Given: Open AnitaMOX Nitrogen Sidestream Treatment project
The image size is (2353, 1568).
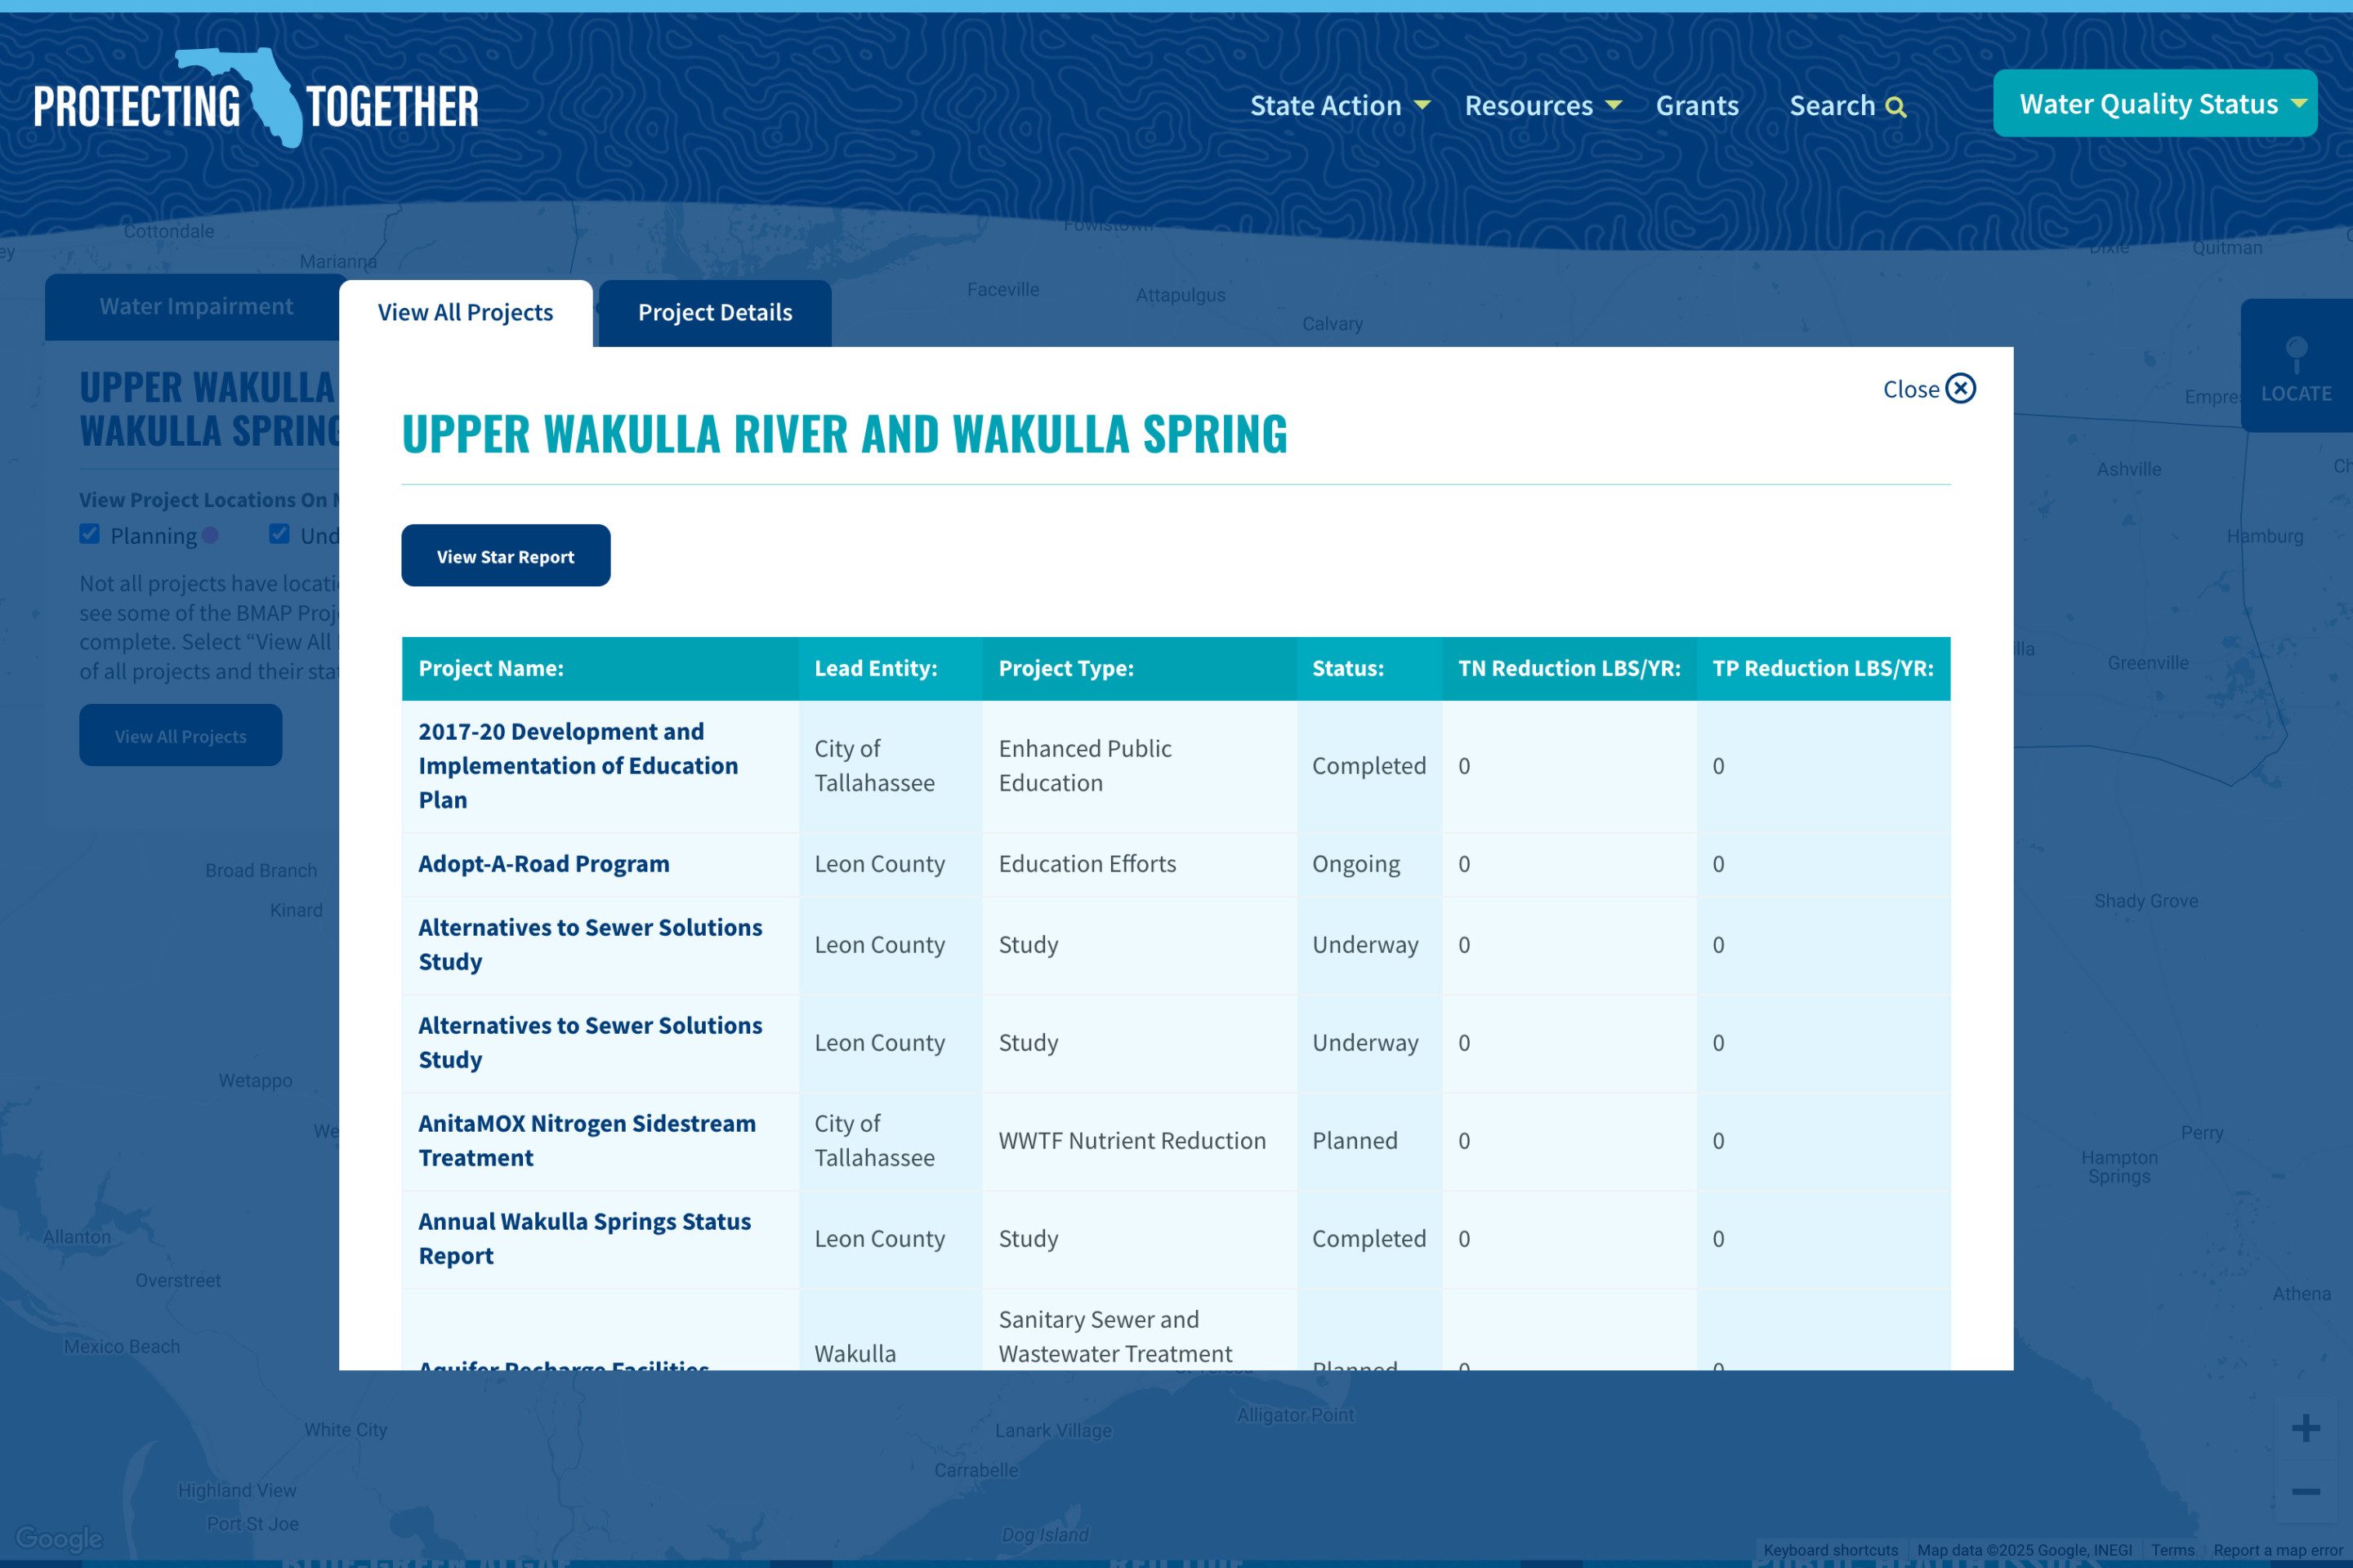Looking at the screenshot, I should pos(587,1140).
